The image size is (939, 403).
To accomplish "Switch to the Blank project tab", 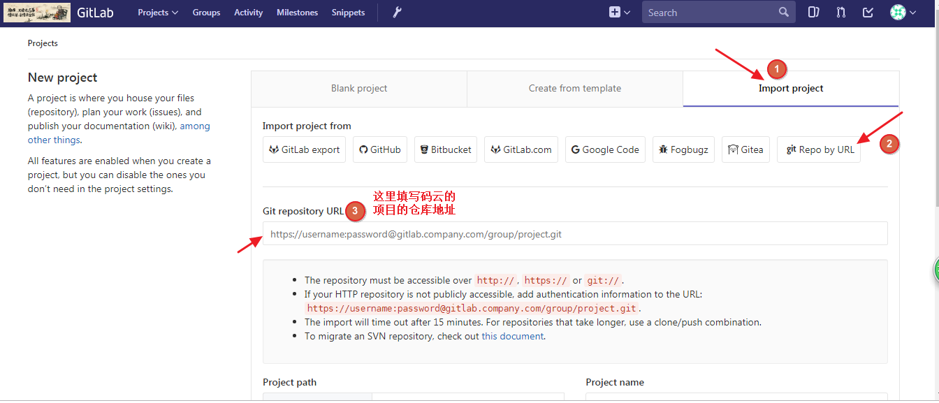I will (x=359, y=89).
